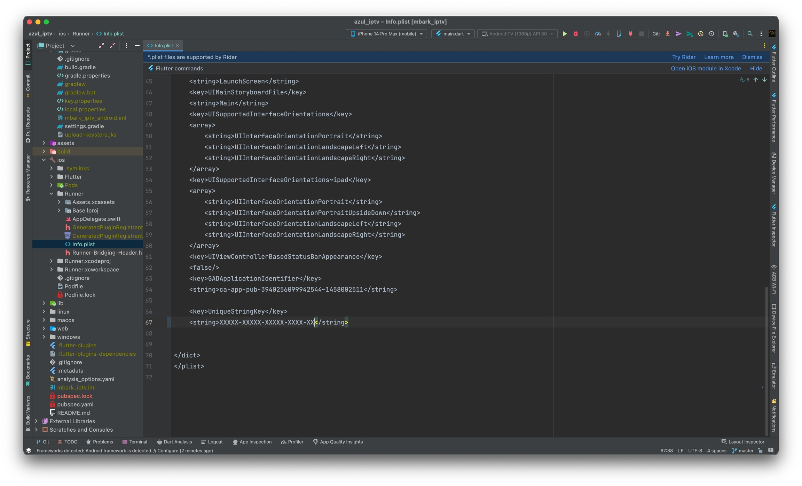Click the Flutter attach plug icon

630,34
